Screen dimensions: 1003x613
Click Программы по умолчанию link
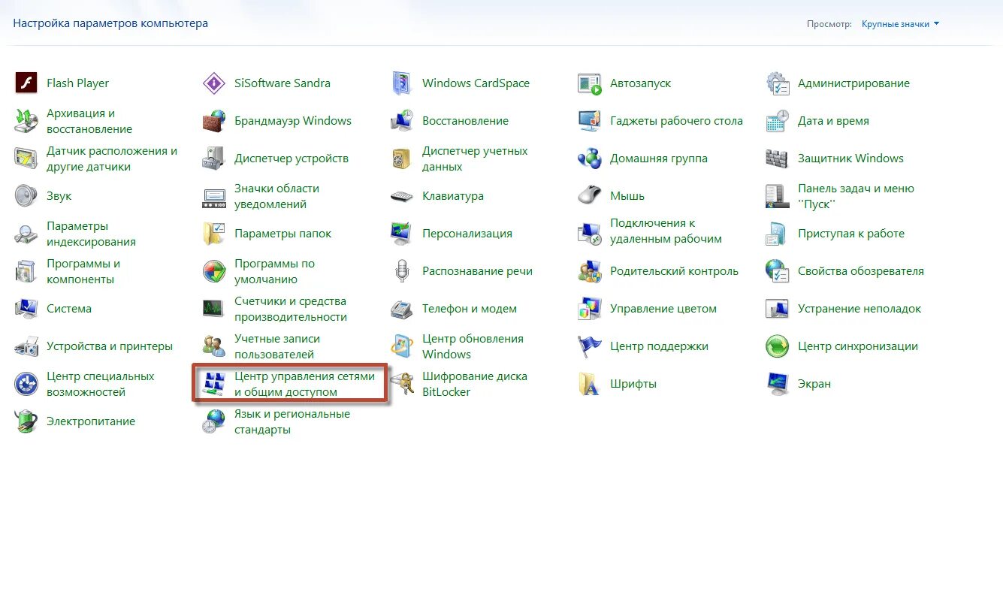point(274,271)
